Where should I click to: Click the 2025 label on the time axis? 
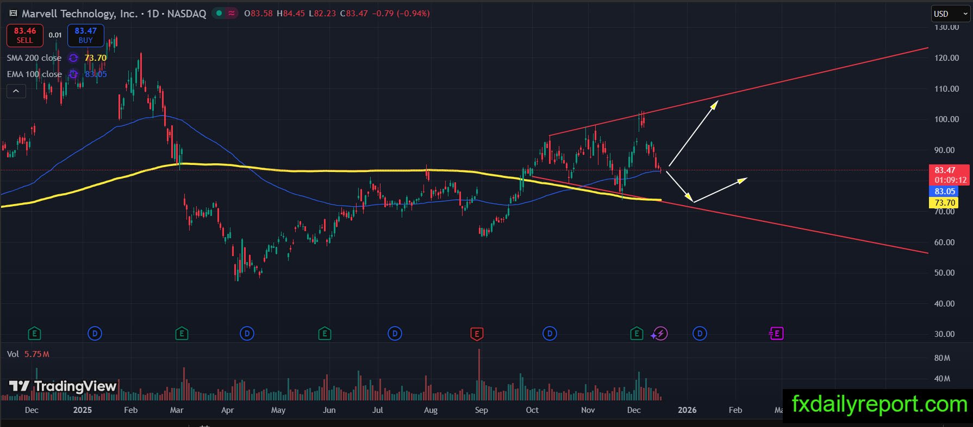83,410
